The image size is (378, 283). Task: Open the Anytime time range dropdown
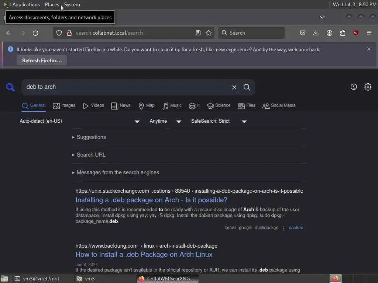165,121
